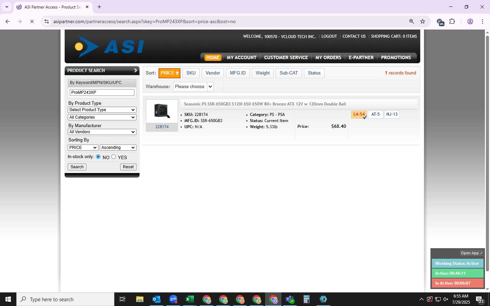Click LOGOUT link
The width and height of the screenshot is (490, 306).
[x=329, y=36]
